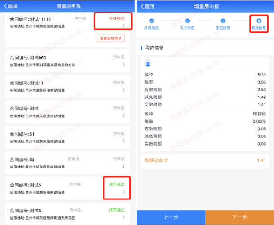
Task: Click the tax rate value 0.03
Action: [x=262, y=82]
